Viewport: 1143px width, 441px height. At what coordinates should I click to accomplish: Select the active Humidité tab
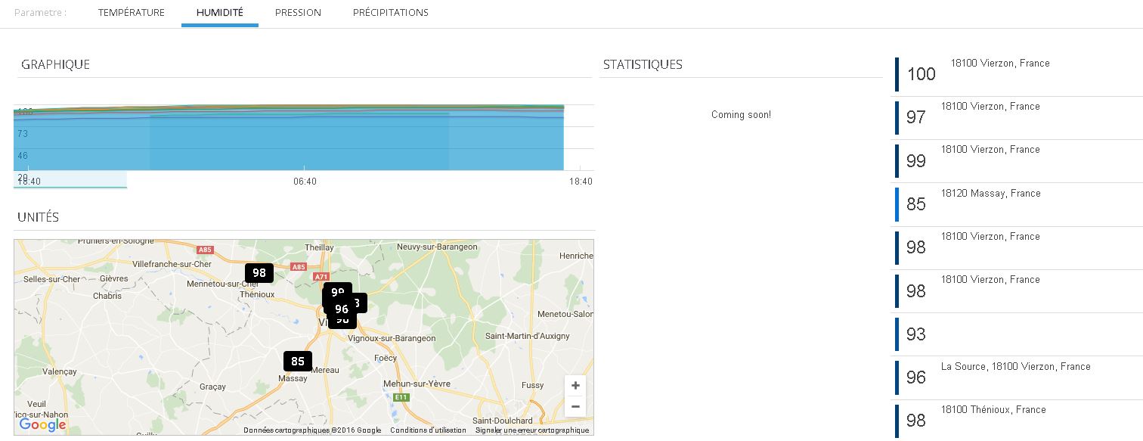tap(219, 13)
